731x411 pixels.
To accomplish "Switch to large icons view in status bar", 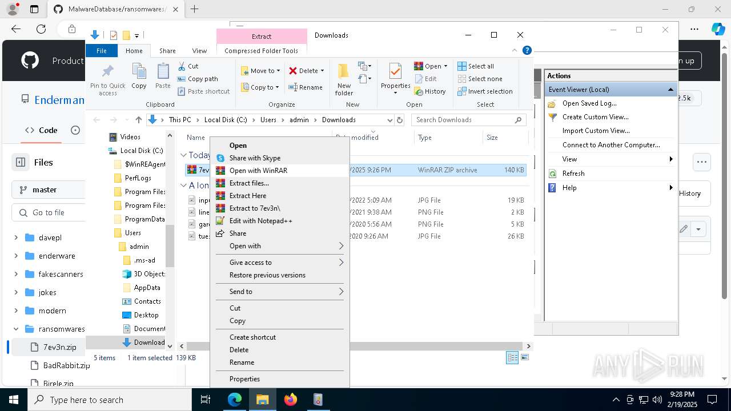I will point(525,357).
